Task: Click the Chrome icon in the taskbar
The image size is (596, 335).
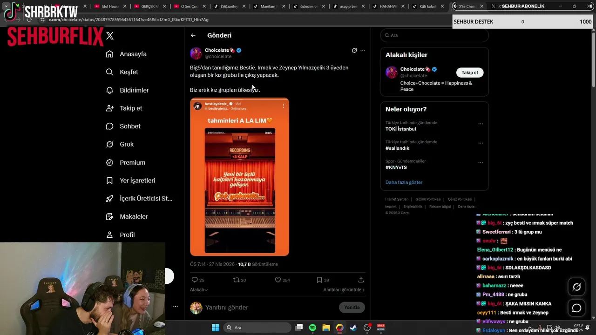Action: (x=340, y=328)
